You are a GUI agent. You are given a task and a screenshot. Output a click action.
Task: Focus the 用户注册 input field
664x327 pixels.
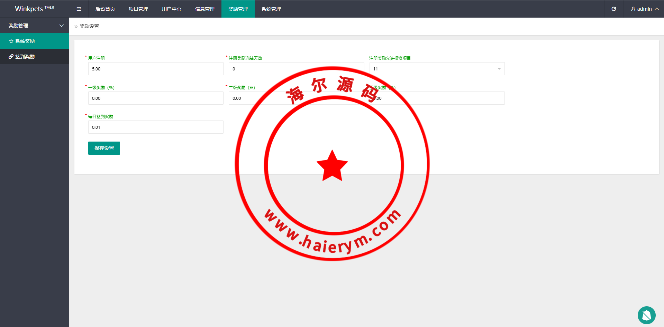pyautogui.click(x=156, y=69)
